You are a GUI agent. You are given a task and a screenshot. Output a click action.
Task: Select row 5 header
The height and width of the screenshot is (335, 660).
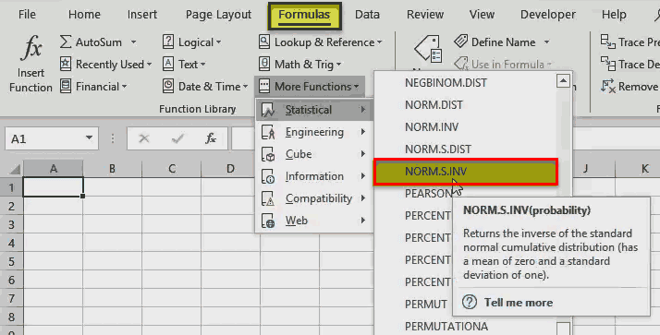coord(11,261)
